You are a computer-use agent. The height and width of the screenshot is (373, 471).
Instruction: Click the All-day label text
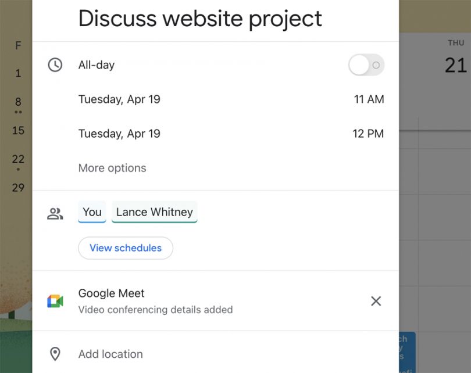97,65
